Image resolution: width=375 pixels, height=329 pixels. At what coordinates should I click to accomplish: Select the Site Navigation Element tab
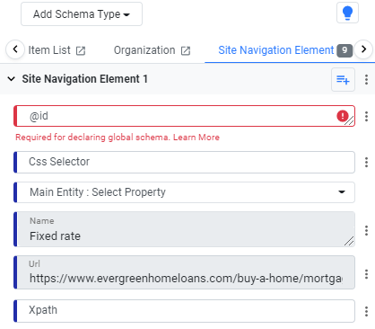pos(276,50)
